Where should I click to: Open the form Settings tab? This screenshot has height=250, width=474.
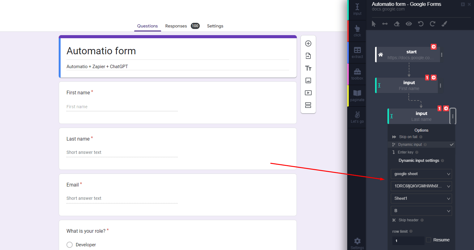215,26
